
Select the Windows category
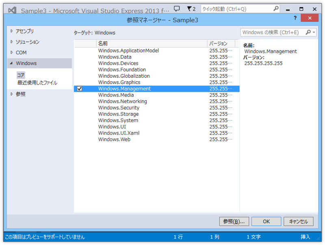39,63
